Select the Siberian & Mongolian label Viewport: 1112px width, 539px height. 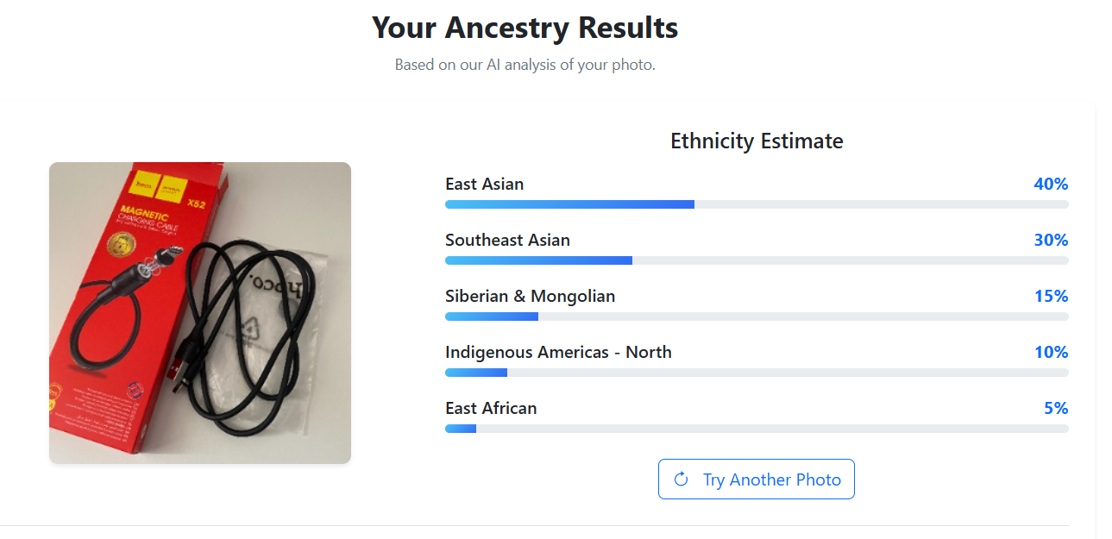pyautogui.click(x=530, y=296)
